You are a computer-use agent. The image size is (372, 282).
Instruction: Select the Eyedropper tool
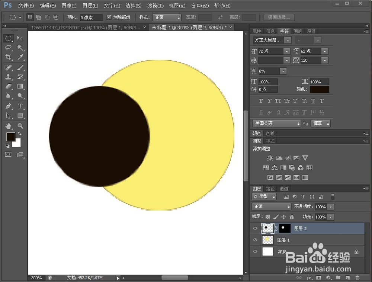(x=20, y=57)
